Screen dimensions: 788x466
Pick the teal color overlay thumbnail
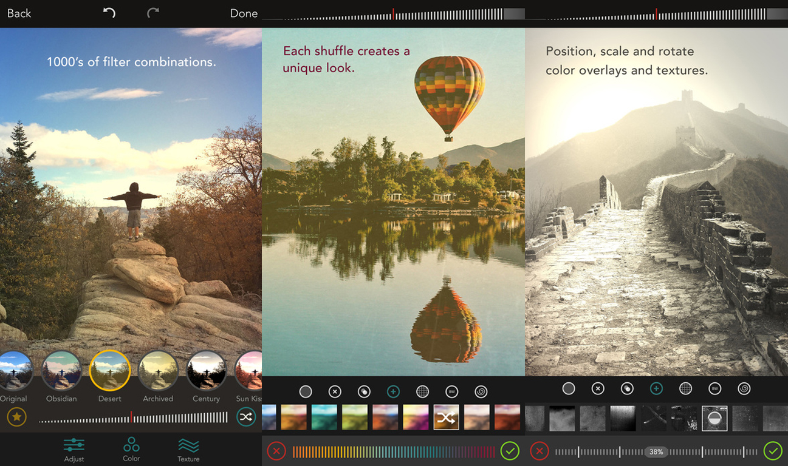[x=324, y=417]
